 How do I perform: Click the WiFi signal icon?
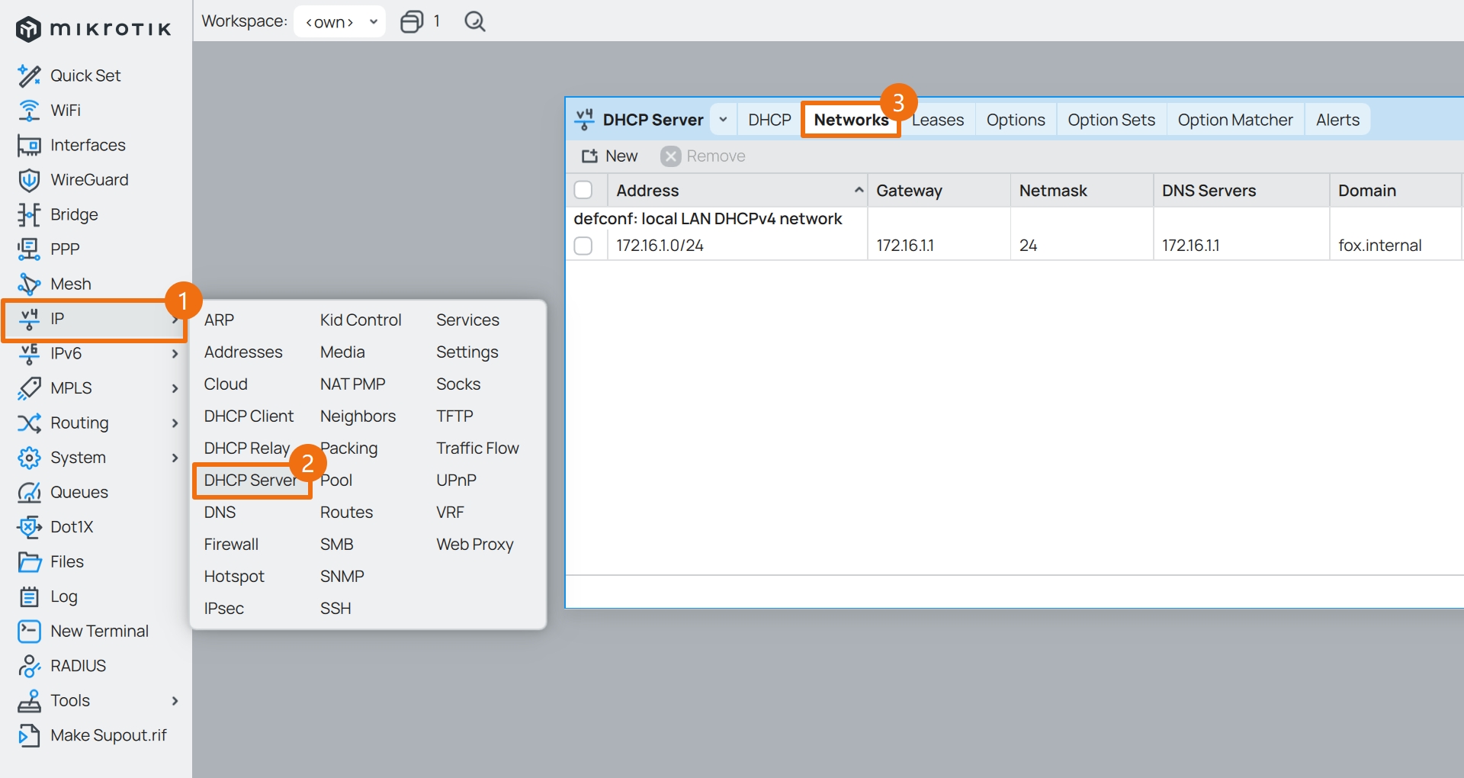tap(29, 111)
